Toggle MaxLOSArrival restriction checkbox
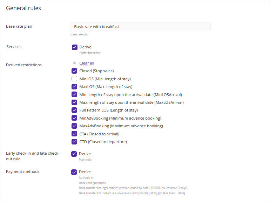This screenshot has width=270, height=202. pyautogui.click(x=74, y=102)
